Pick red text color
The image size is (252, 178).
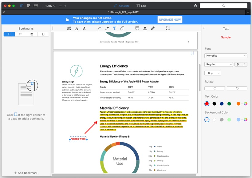207,104
